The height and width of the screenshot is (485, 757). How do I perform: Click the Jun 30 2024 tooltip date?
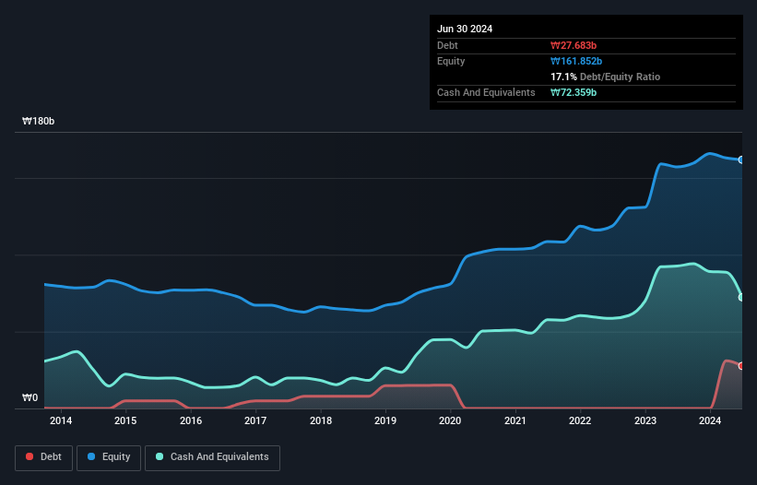point(465,29)
